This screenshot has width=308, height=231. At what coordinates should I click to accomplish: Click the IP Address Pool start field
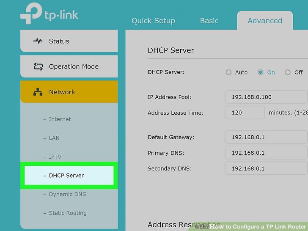click(x=267, y=97)
